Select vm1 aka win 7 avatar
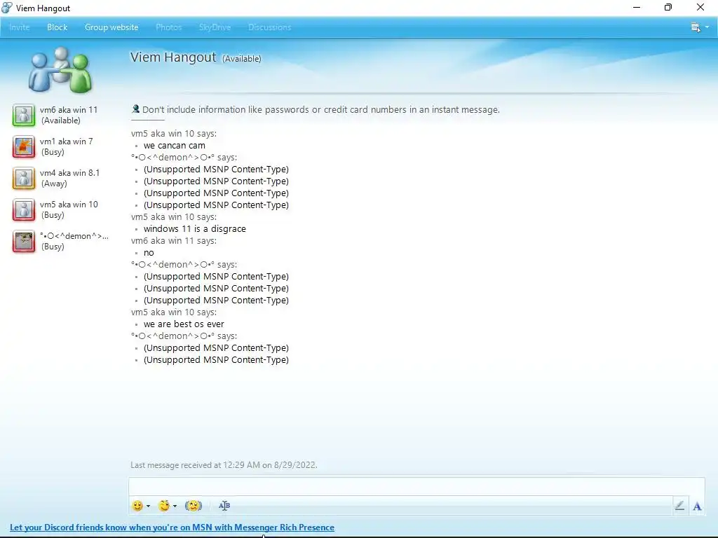Viewport: 718px width, 538px height. (24, 146)
